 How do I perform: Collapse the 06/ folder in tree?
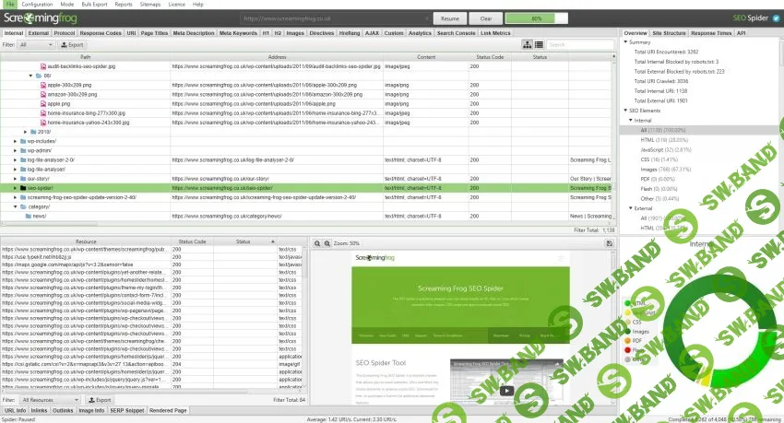31,76
